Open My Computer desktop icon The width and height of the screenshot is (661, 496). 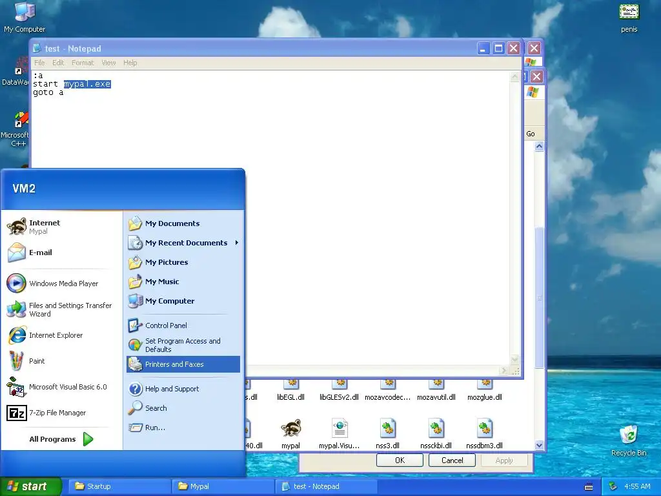[25, 17]
